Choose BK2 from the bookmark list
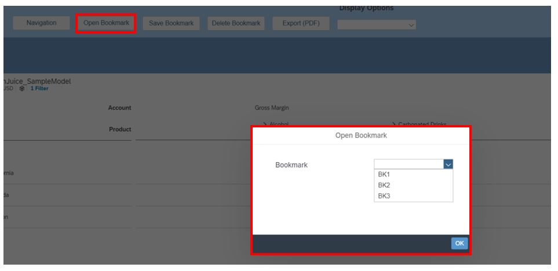This screenshot has height=271, width=558. tap(414, 185)
